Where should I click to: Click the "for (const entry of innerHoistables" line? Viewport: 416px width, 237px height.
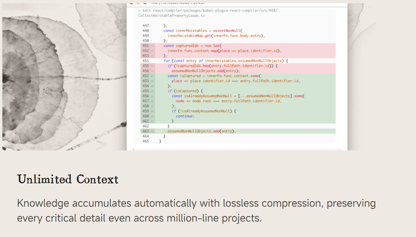point(226,61)
